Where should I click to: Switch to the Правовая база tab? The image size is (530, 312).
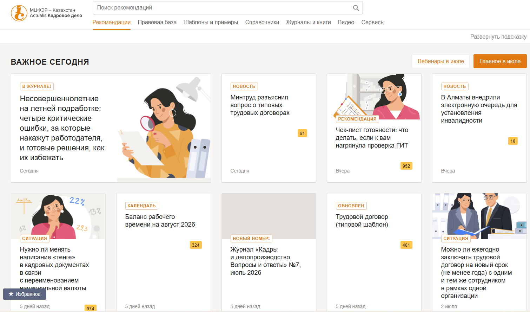[x=157, y=22]
